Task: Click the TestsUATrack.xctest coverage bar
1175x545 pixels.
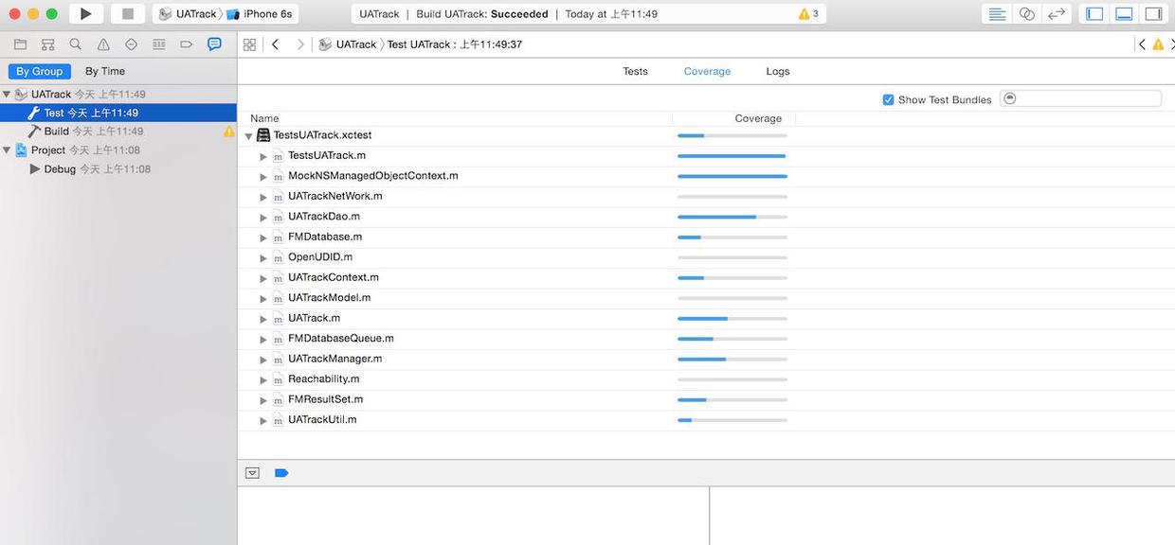Action: pyautogui.click(x=732, y=135)
